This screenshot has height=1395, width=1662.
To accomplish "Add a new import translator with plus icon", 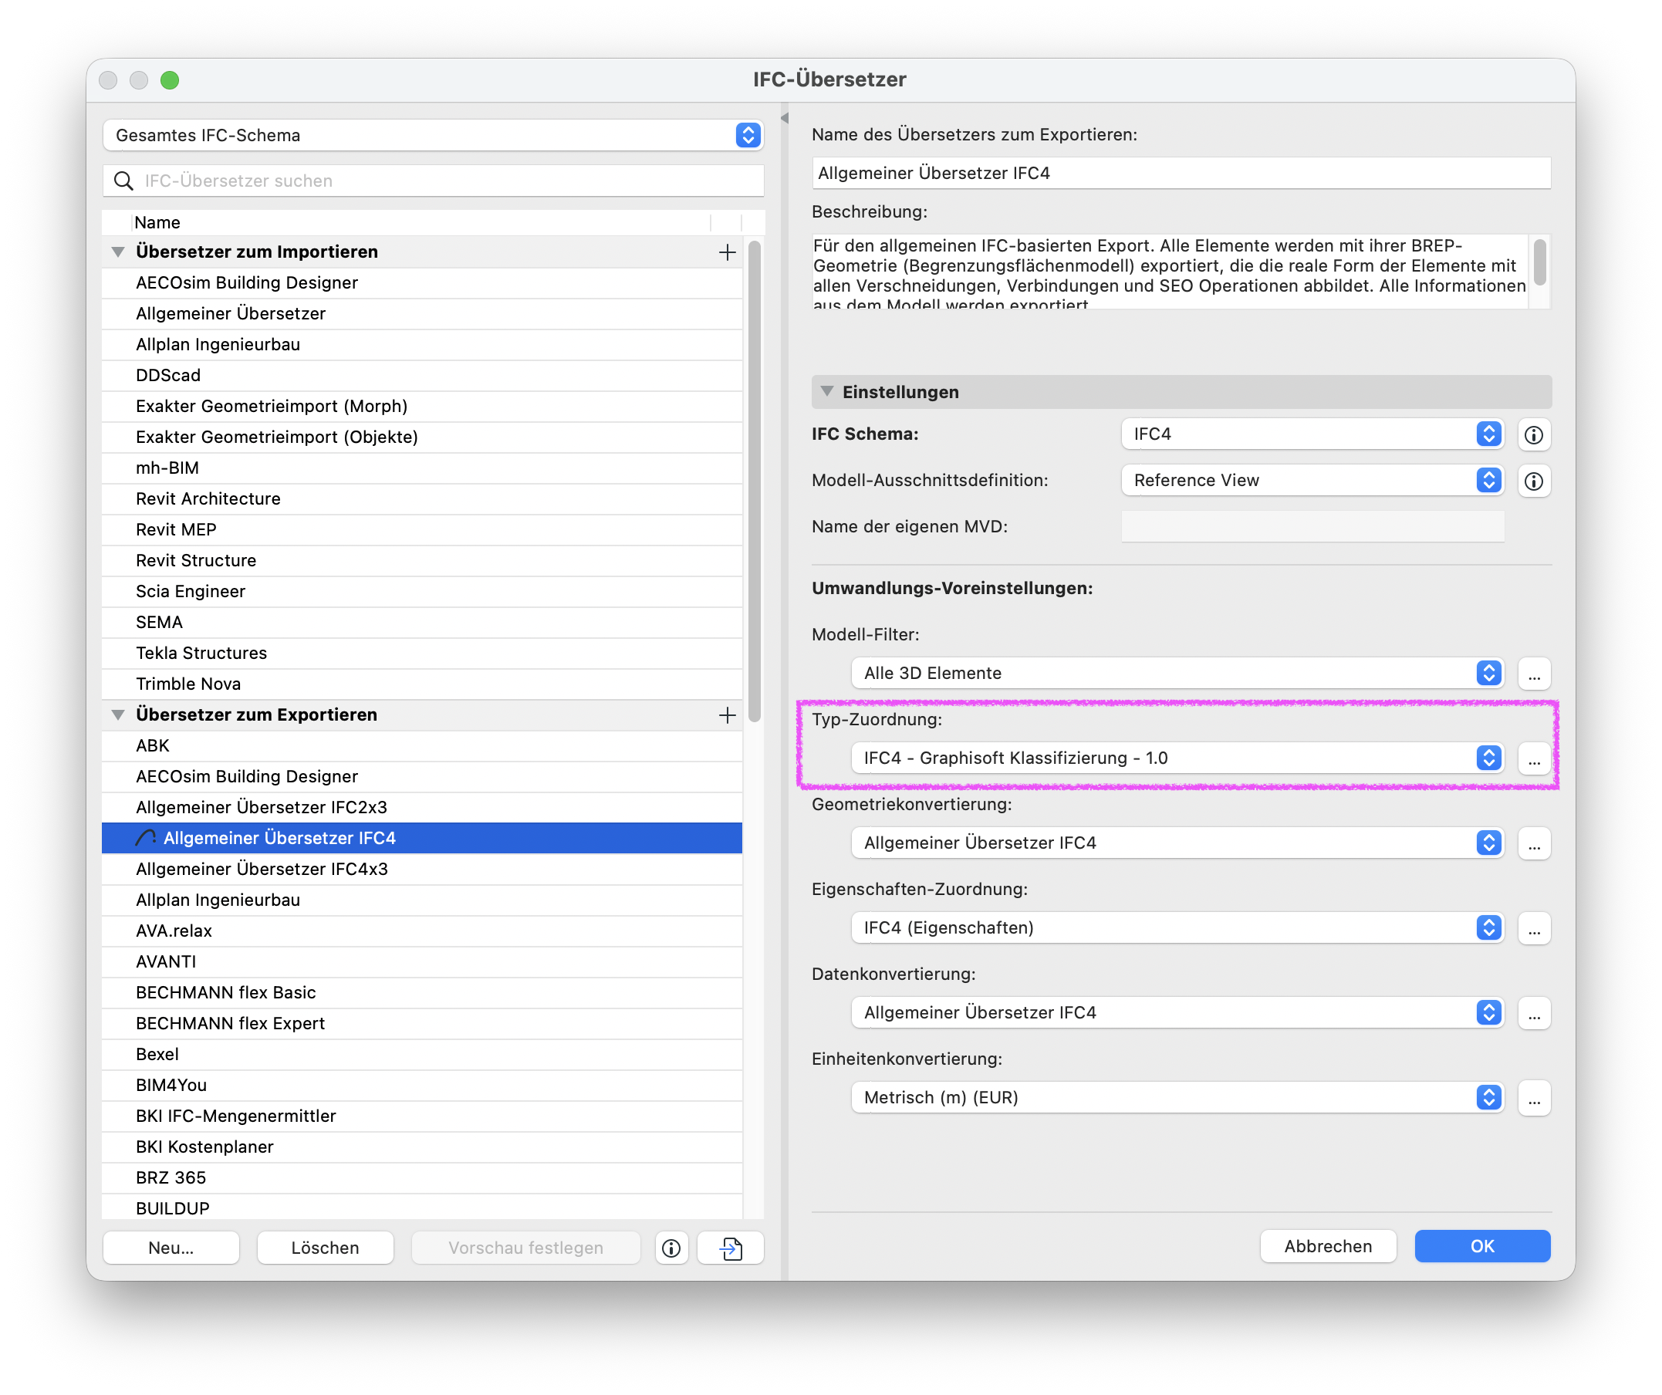I will click(x=727, y=252).
